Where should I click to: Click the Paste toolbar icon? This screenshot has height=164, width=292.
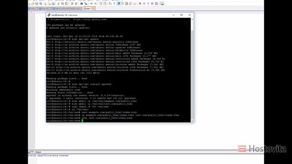coord(67,4)
